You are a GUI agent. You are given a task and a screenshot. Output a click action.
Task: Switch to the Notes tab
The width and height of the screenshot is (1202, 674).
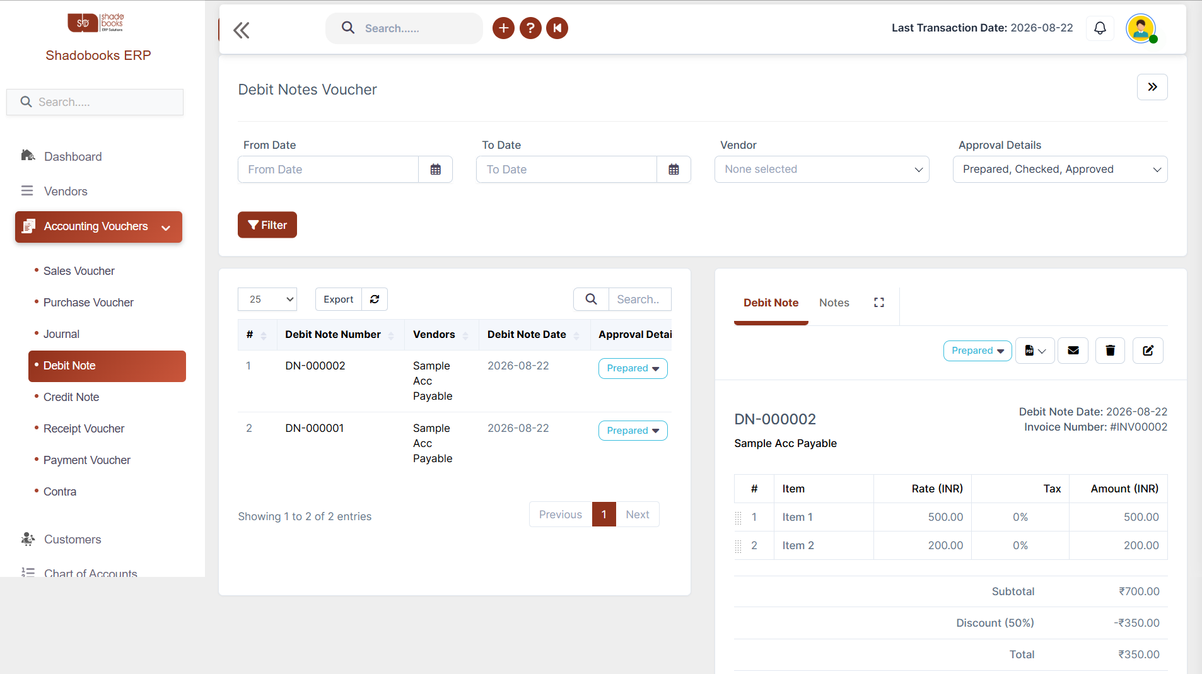[834, 303]
